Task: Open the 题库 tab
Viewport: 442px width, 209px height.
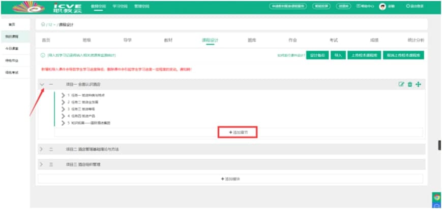Action: (252, 40)
